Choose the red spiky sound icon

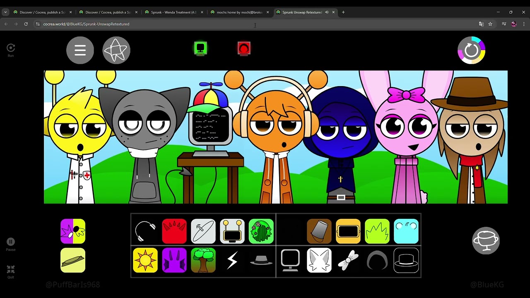coord(174,231)
